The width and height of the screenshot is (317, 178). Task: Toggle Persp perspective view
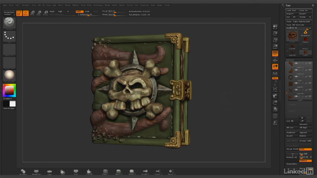pos(275,54)
